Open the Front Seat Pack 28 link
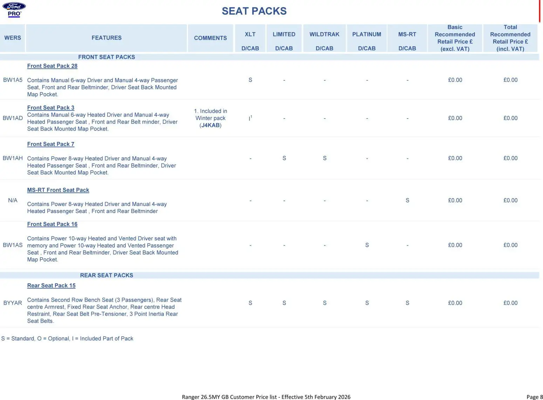Image resolution: width=543 pixels, height=400 pixels. (x=52, y=66)
